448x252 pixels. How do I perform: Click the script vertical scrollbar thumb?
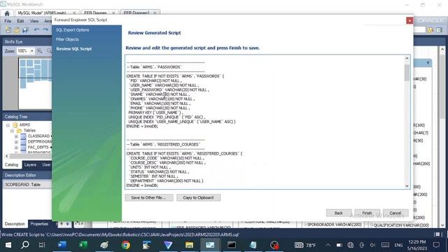(407, 73)
